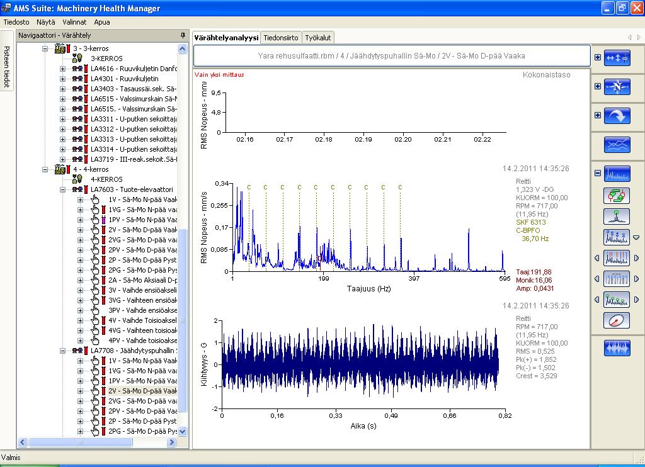The width and height of the screenshot is (645, 467).
Task: Collapse the 4 - 4-kerros tree node
Action: pos(45,169)
